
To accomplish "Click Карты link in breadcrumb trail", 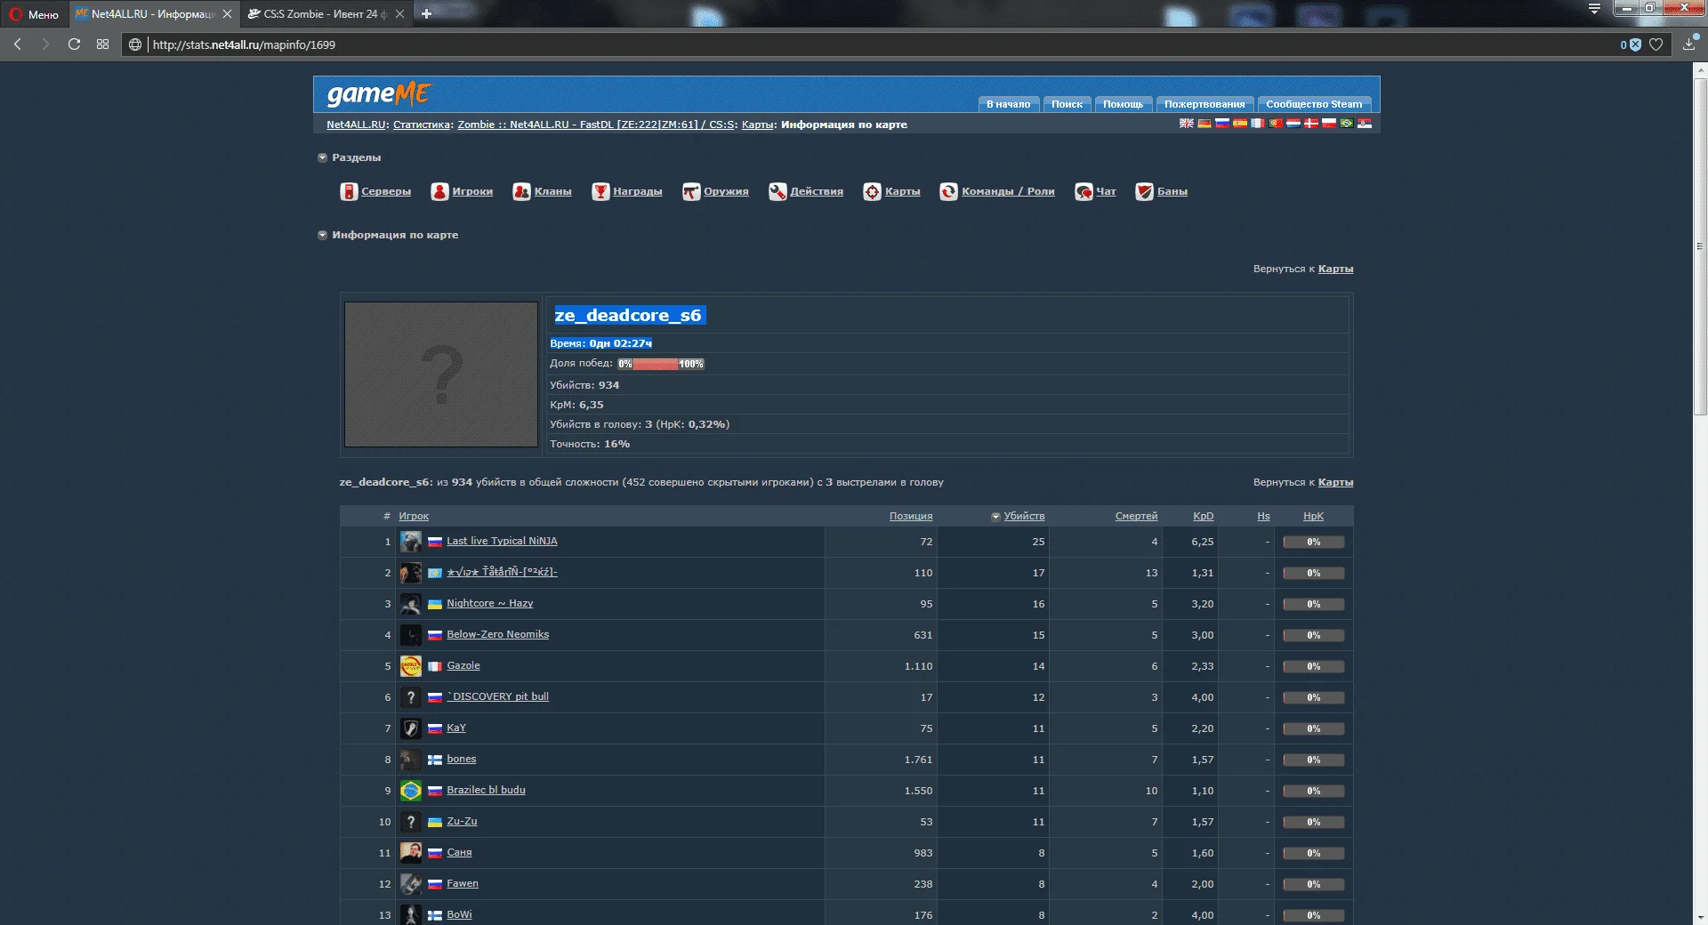I will (x=757, y=125).
